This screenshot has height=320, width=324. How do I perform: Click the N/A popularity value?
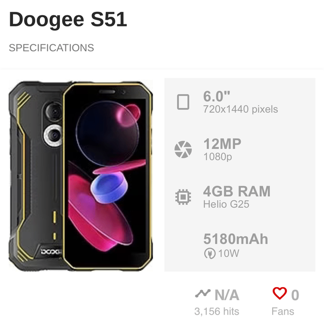(x=227, y=295)
